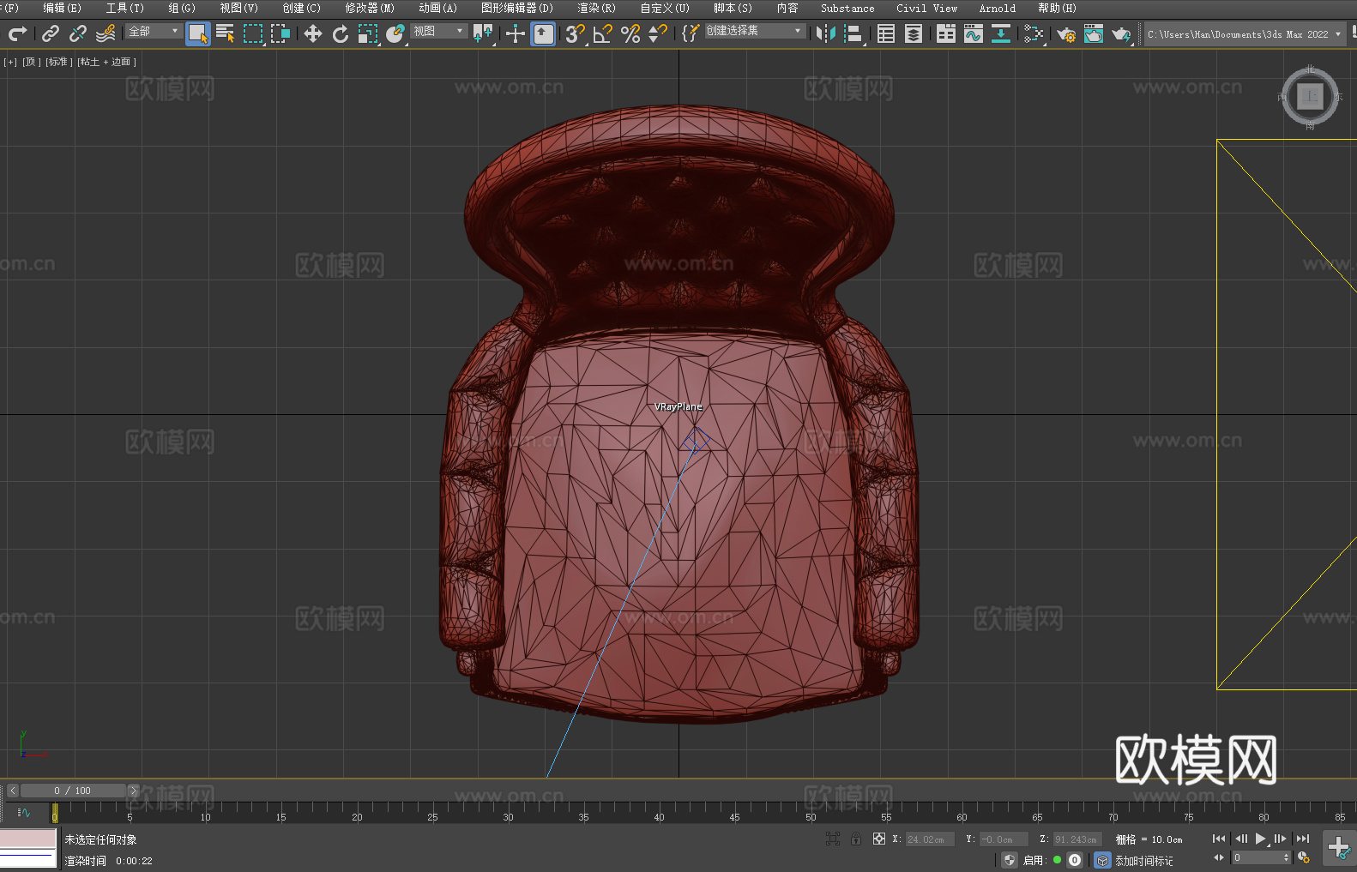Click Select and Manipulate crosshair icon

pyautogui.click(x=516, y=33)
